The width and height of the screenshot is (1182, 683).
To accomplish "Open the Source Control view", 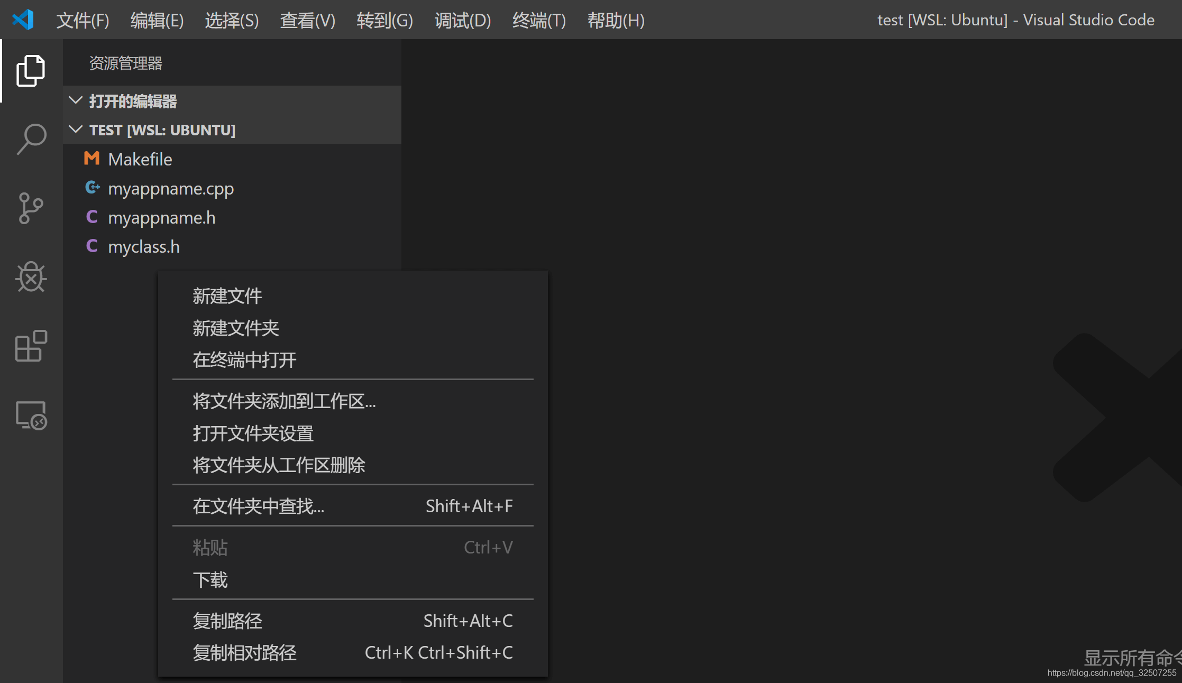I will tap(31, 208).
